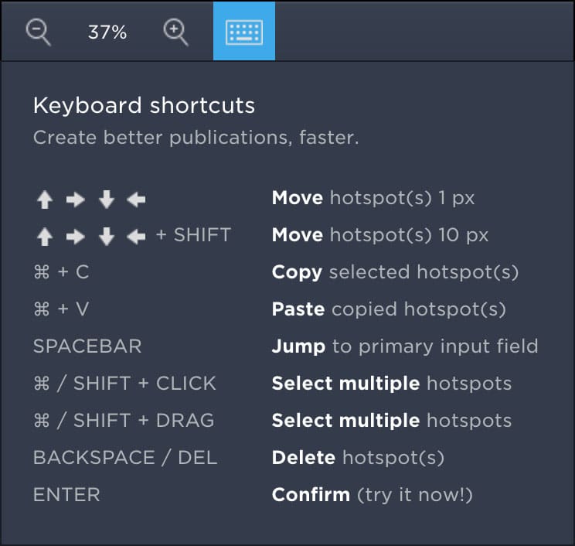Click the right arrow icon in first row

75,200
